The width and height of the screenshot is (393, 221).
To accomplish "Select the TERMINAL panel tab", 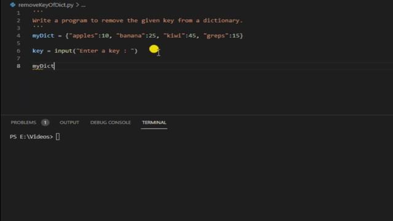I will pos(154,123).
